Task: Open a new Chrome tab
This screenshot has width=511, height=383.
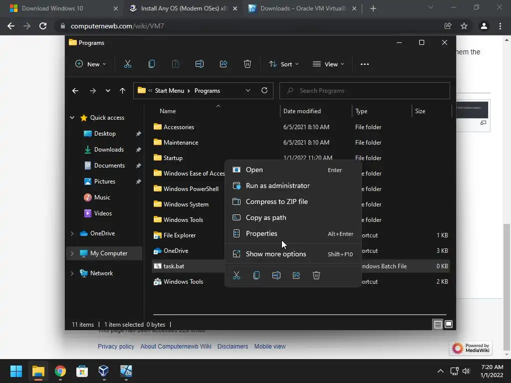Action: (373, 8)
